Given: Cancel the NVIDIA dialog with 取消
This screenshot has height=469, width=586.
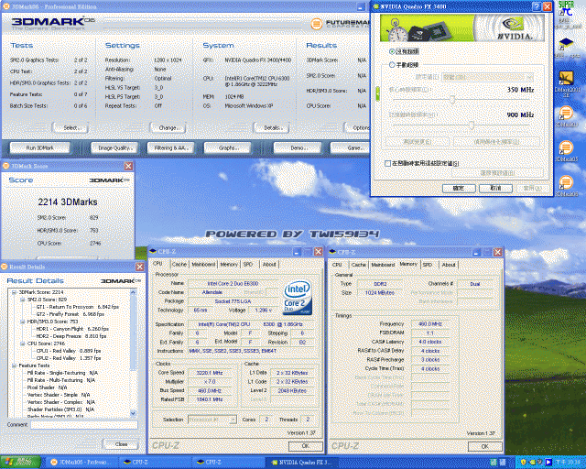Looking at the screenshot, I should (x=495, y=188).
